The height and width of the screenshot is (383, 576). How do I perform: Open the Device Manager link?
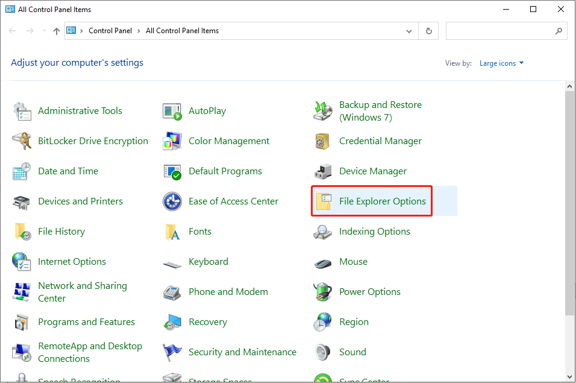(373, 171)
